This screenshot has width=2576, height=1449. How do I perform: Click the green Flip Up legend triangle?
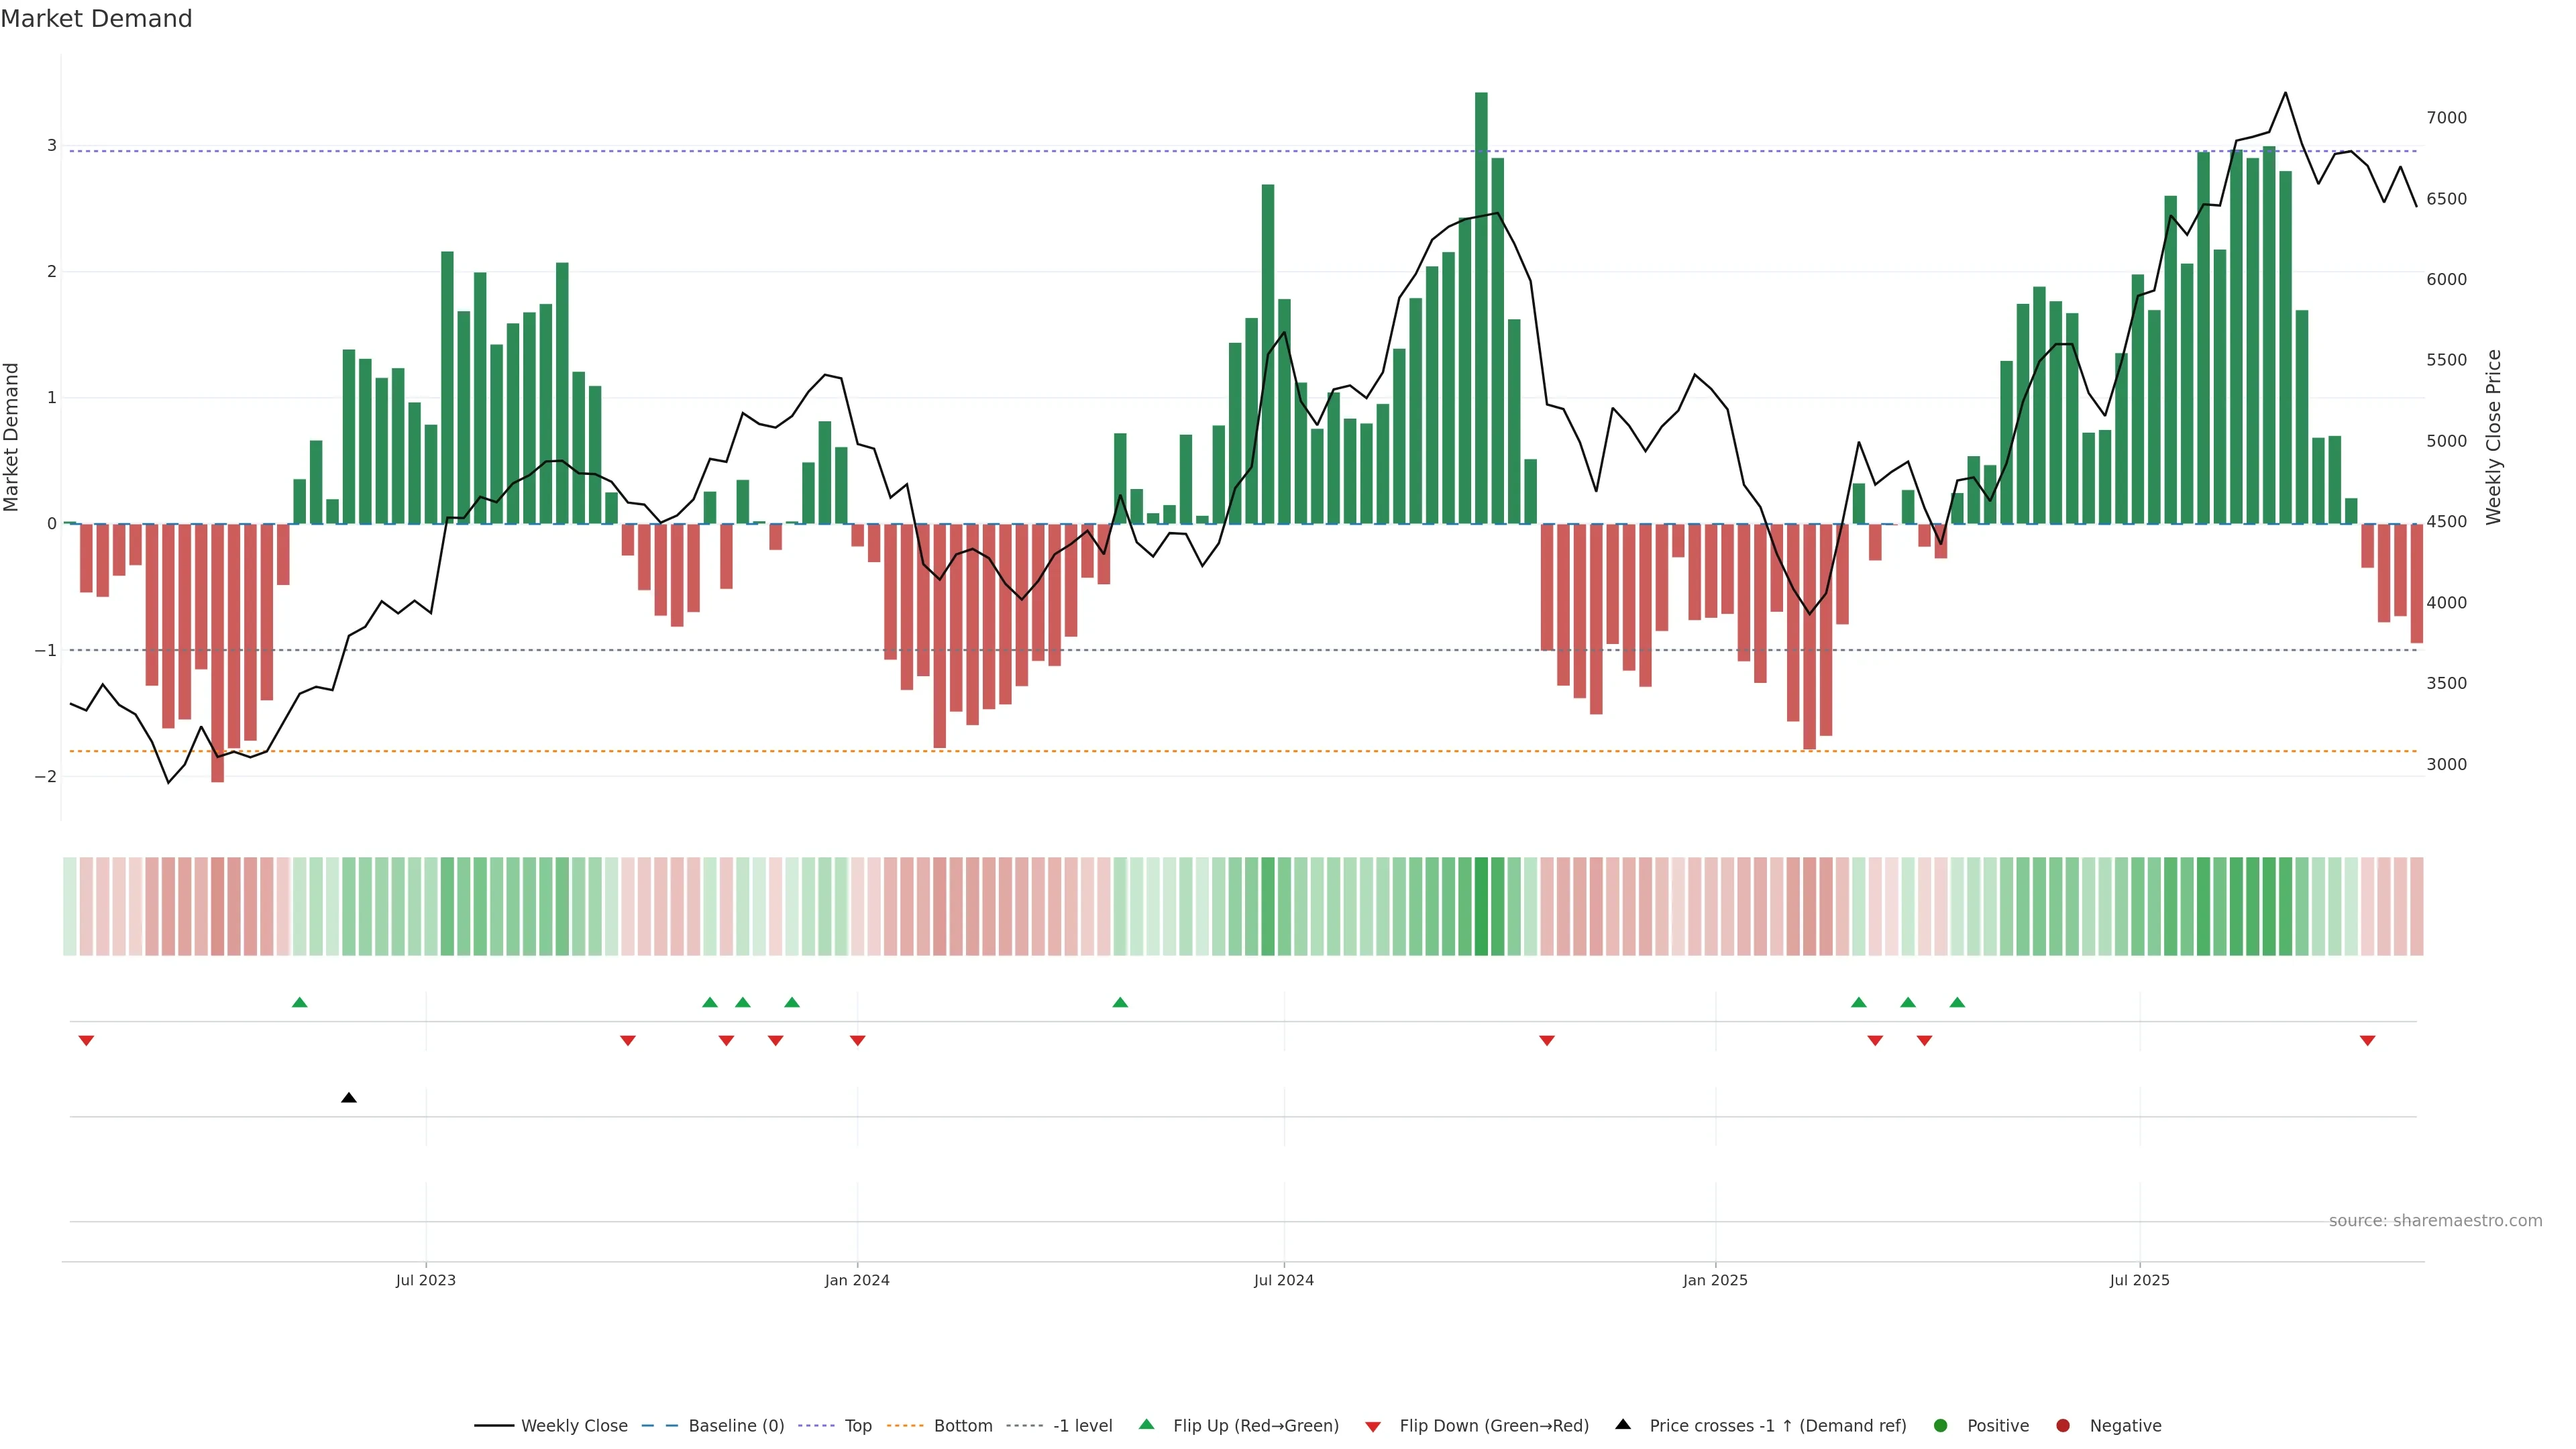coord(1146,1425)
